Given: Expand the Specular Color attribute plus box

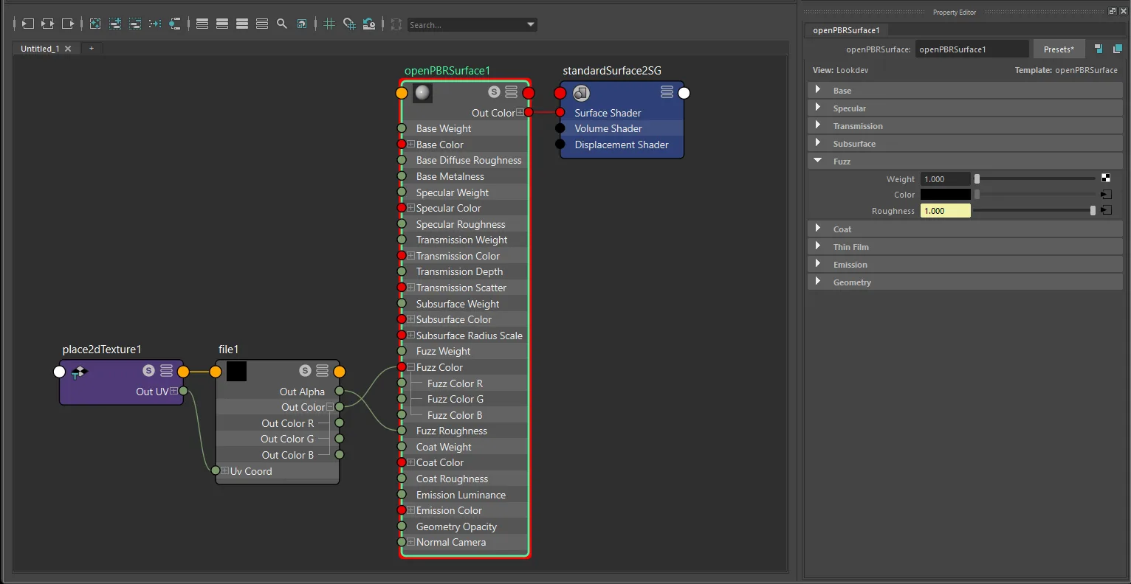Looking at the screenshot, I should [411, 208].
